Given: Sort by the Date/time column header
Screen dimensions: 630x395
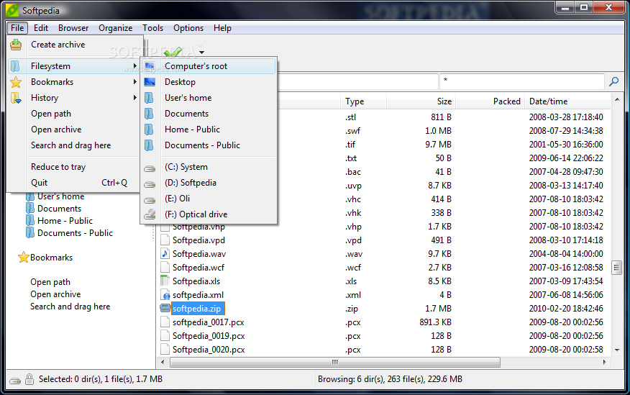Looking at the screenshot, I should (567, 101).
